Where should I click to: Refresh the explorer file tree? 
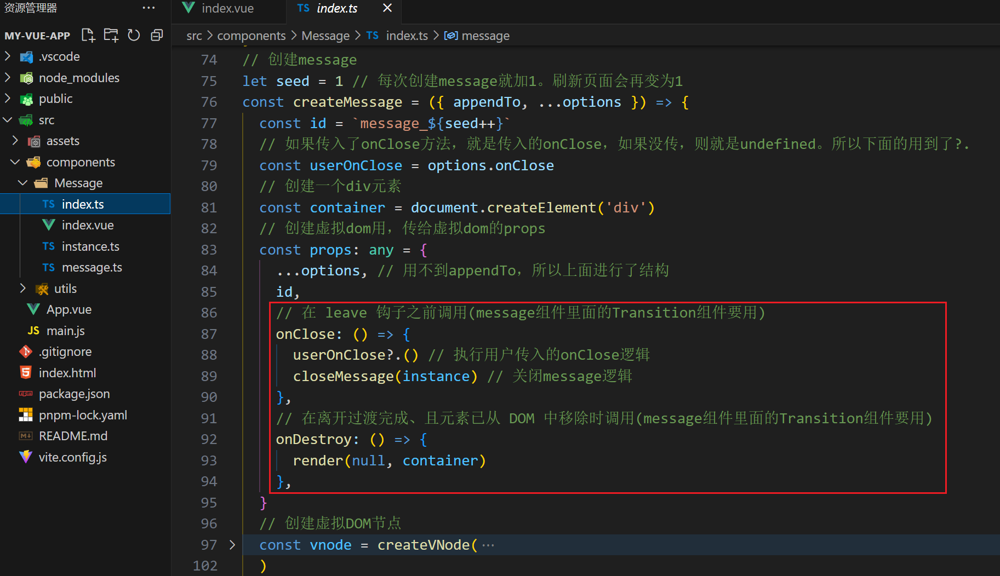click(134, 36)
